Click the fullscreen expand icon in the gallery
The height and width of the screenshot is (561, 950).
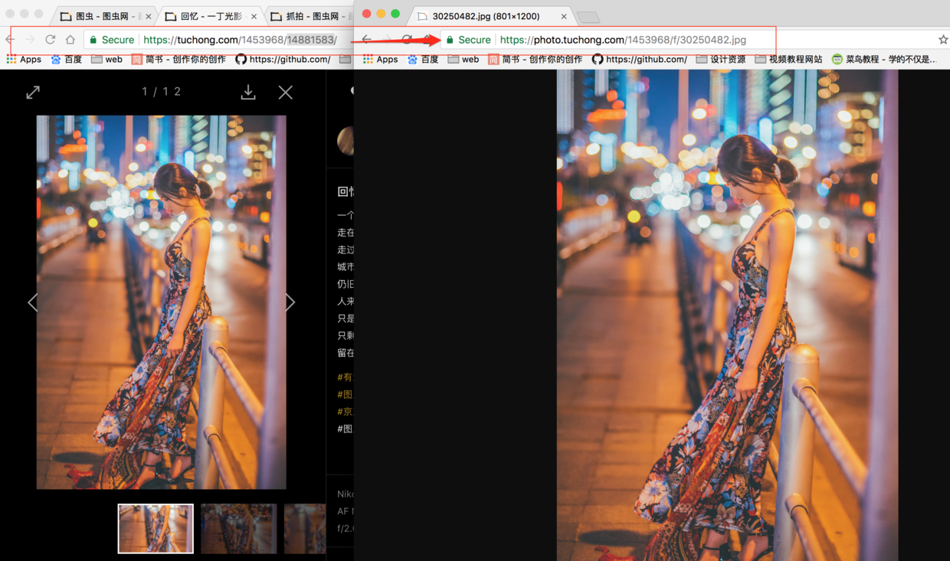click(x=33, y=93)
